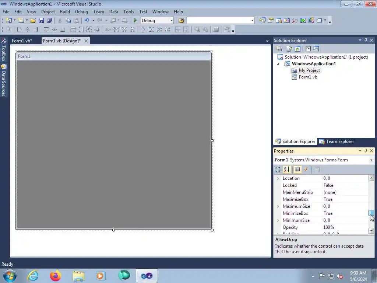The image size is (377, 283).
Task: Open the Tools menu
Action: tap(128, 11)
